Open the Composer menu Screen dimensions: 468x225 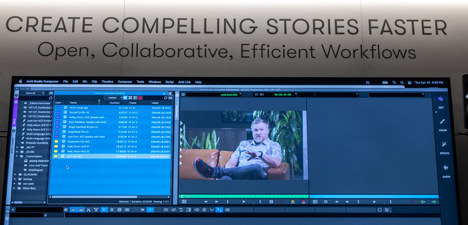[x=125, y=82]
